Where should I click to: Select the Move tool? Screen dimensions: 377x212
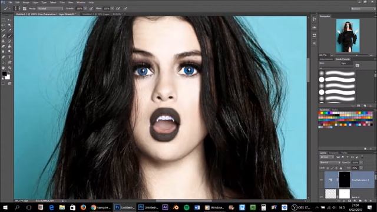(x=9, y=19)
